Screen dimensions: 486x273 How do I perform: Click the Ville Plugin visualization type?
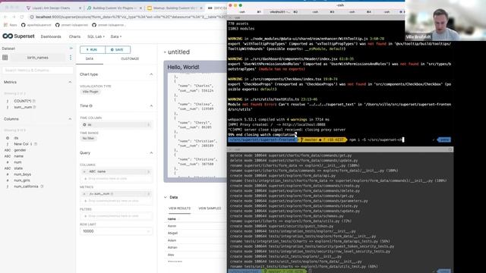click(90, 92)
